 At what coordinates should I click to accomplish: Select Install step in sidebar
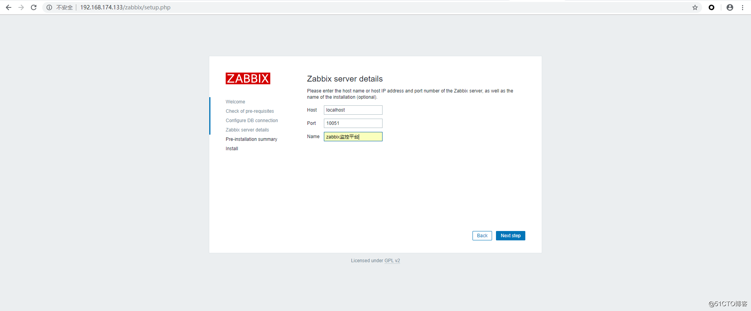[x=232, y=149]
